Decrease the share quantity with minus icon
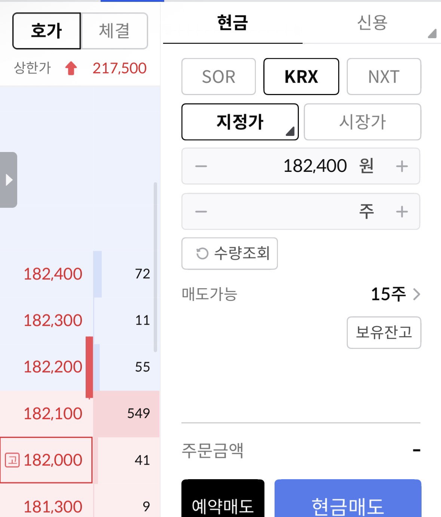The width and height of the screenshot is (441, 517). click(x=201, y=212)
